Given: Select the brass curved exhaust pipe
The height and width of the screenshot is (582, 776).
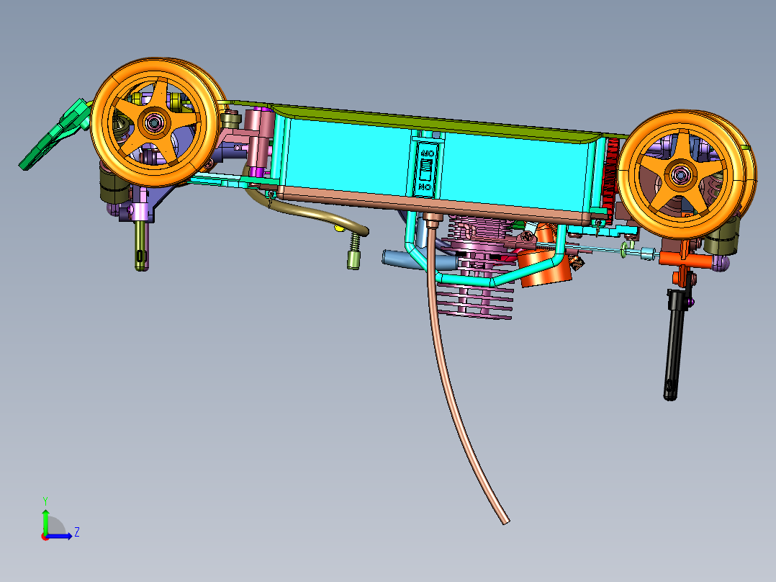Looking at the screenshot, I should pos(307,210).
